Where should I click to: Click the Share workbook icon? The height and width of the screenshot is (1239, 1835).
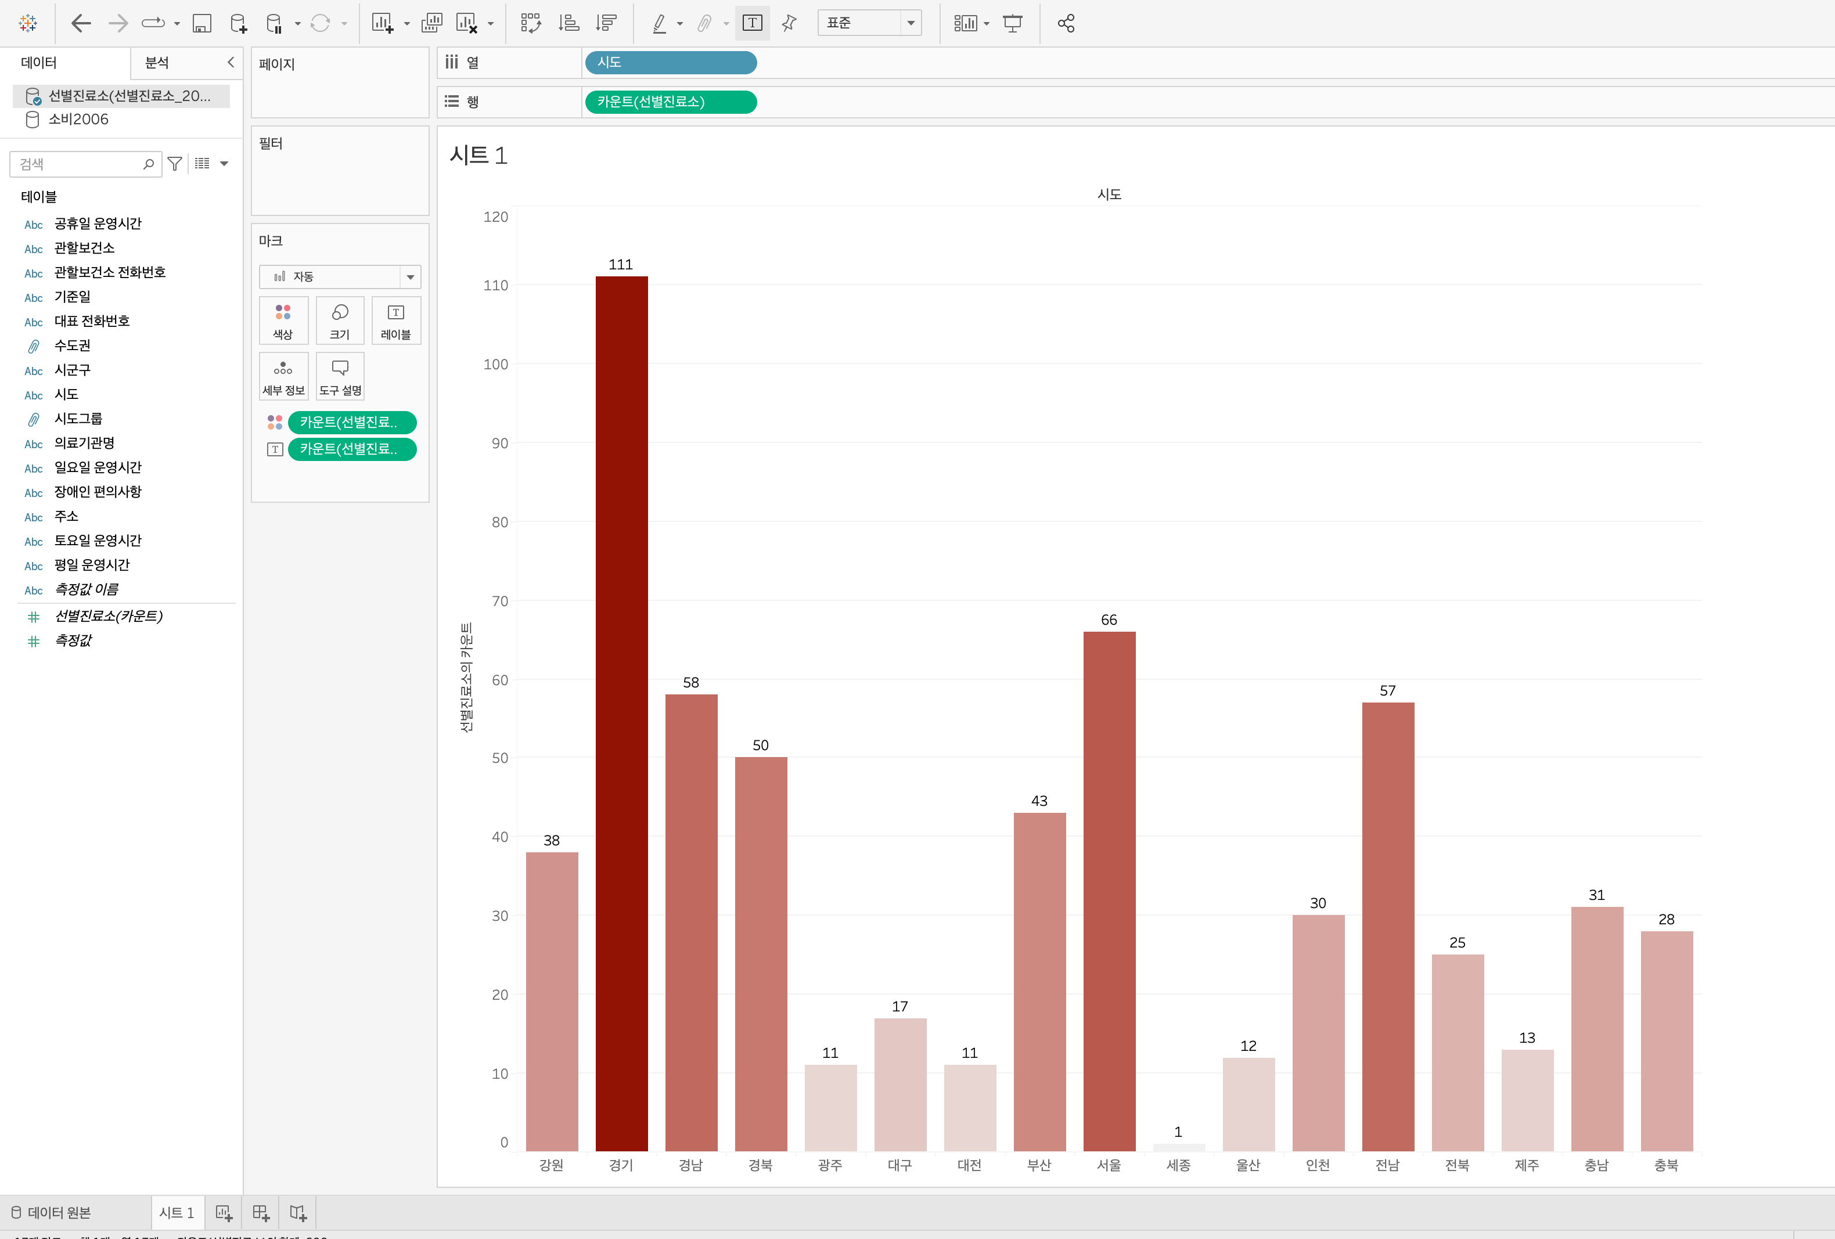(x=1066, y=24)
